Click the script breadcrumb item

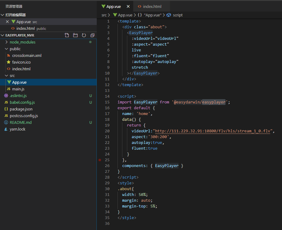[x=177, y=15]
